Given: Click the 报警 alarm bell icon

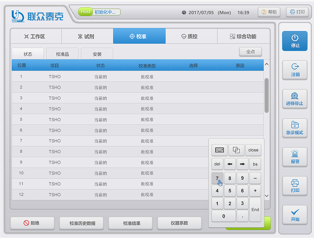Looking at the screenshot, I should tap(295, 157).
